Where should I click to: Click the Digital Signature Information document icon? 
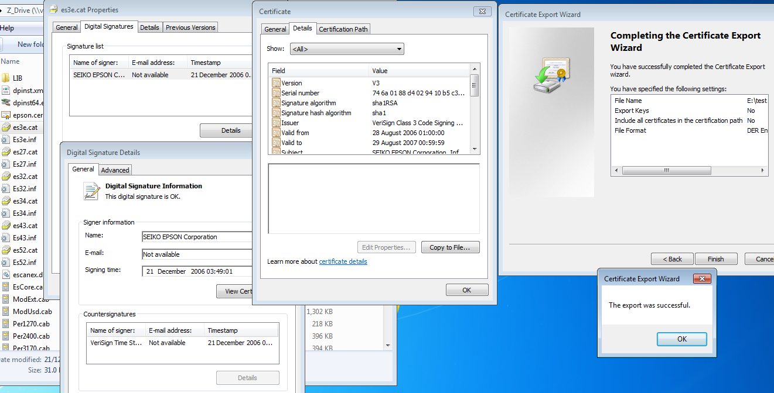91,191
